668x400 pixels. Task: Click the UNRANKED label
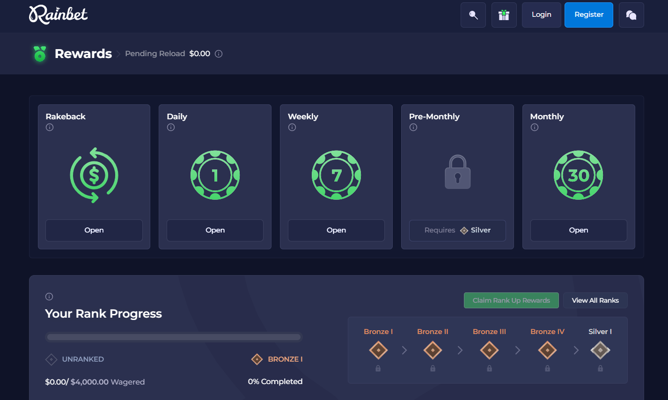click(x=83, y=359)
